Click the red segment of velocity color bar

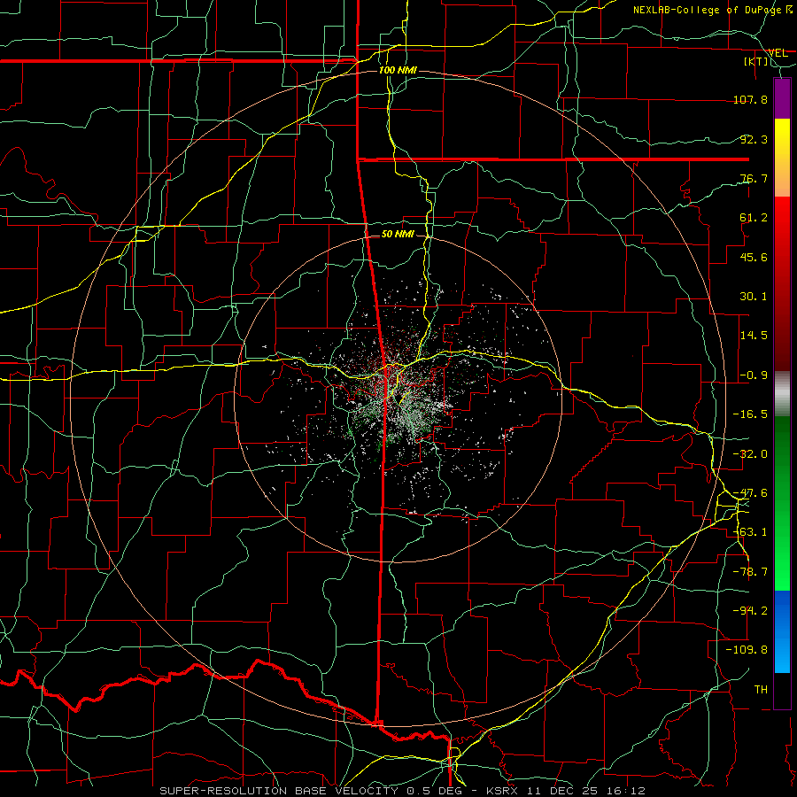click(782, 283)
